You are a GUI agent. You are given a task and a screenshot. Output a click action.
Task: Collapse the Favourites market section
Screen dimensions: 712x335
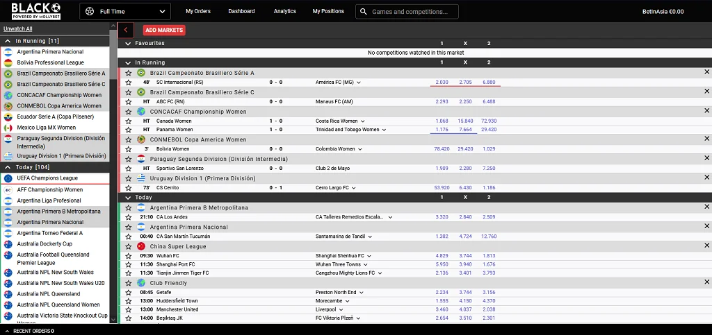[x=127, y=44]
